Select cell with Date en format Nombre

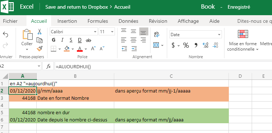click(75, 98)
